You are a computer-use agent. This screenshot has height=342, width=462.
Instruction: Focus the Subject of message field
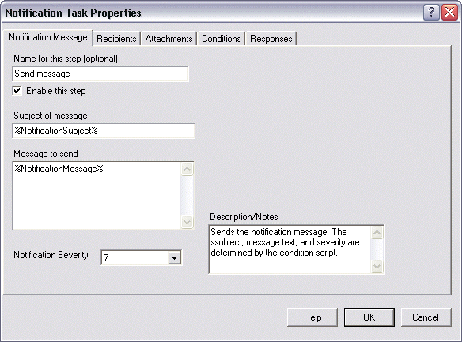click(x=104, y=131)
